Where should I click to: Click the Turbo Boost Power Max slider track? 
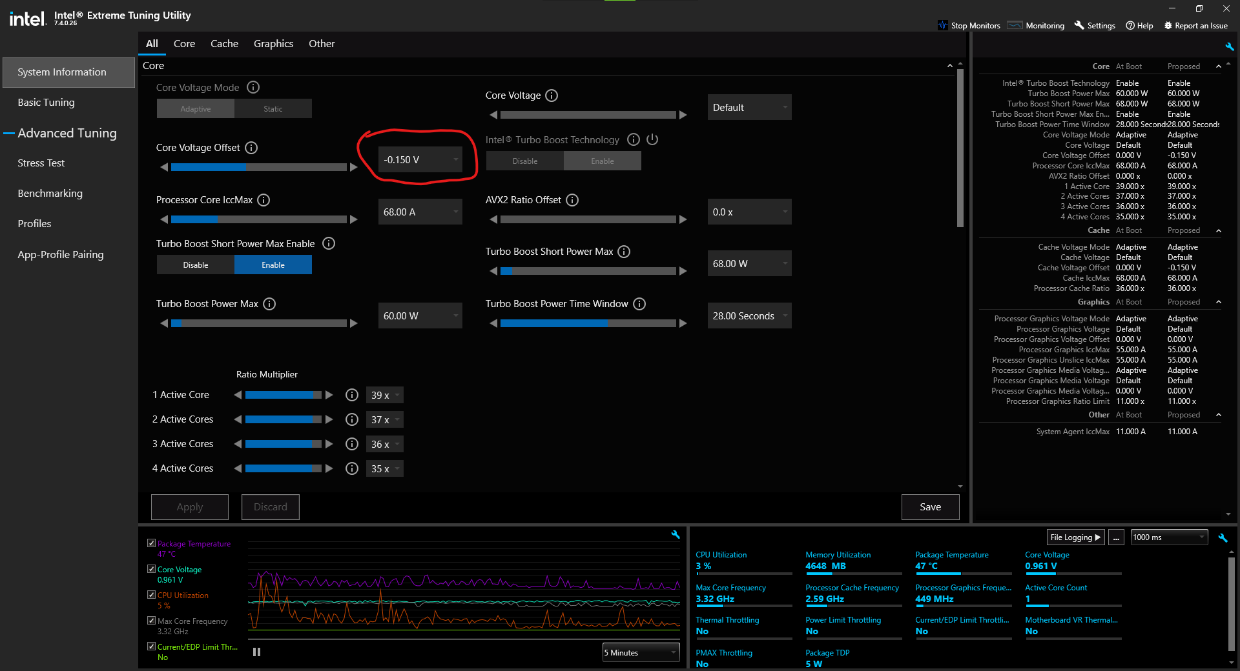tap(258, 323)
